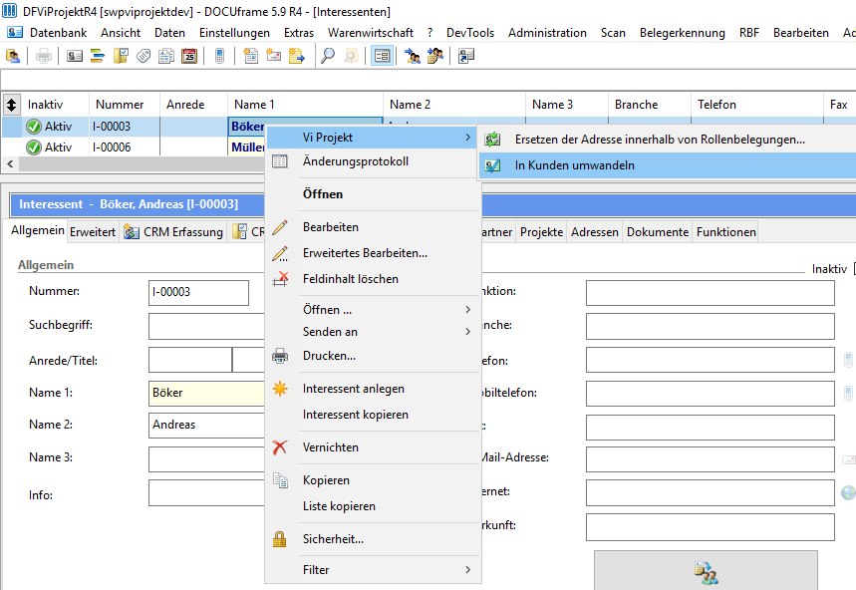Choose Öffnen in the context menu
Screen dimensions: 856x590
(323, 194)
